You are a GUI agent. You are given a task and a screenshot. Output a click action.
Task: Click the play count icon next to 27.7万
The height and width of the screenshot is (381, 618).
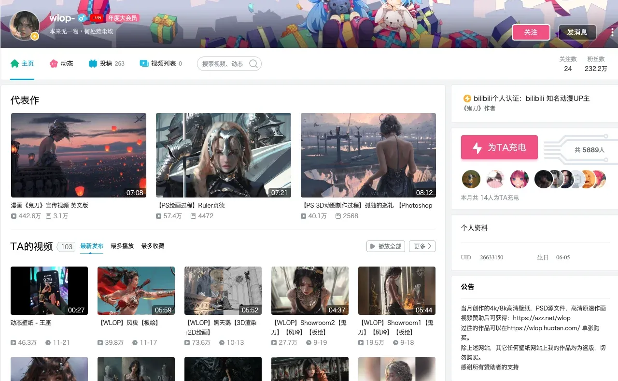(274, 343)
